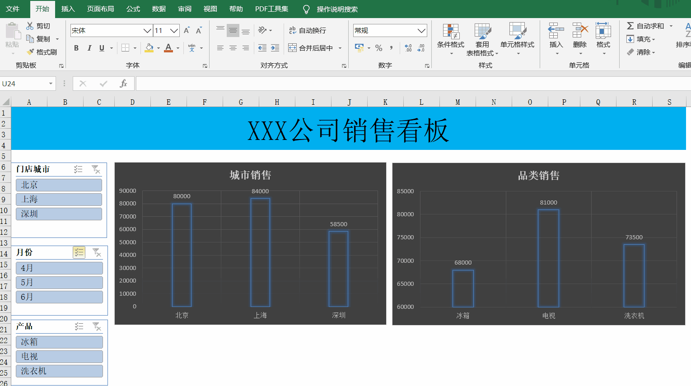Viewport: 691px width, 386px height.
Task: Open font color dropdown arrow
Action: [178, 48]
